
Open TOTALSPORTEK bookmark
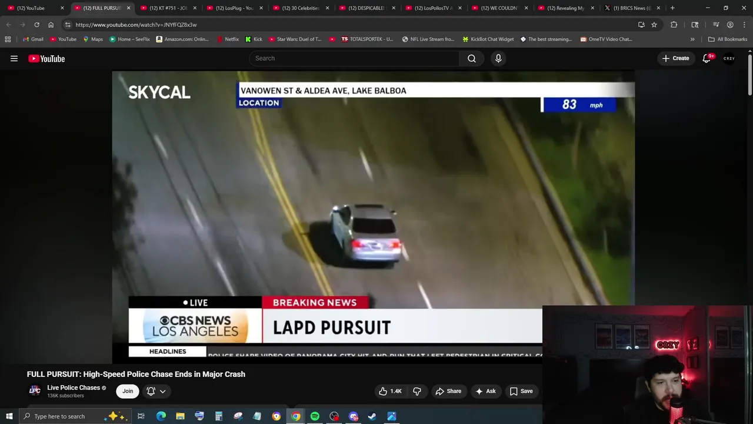click(366, 39)
